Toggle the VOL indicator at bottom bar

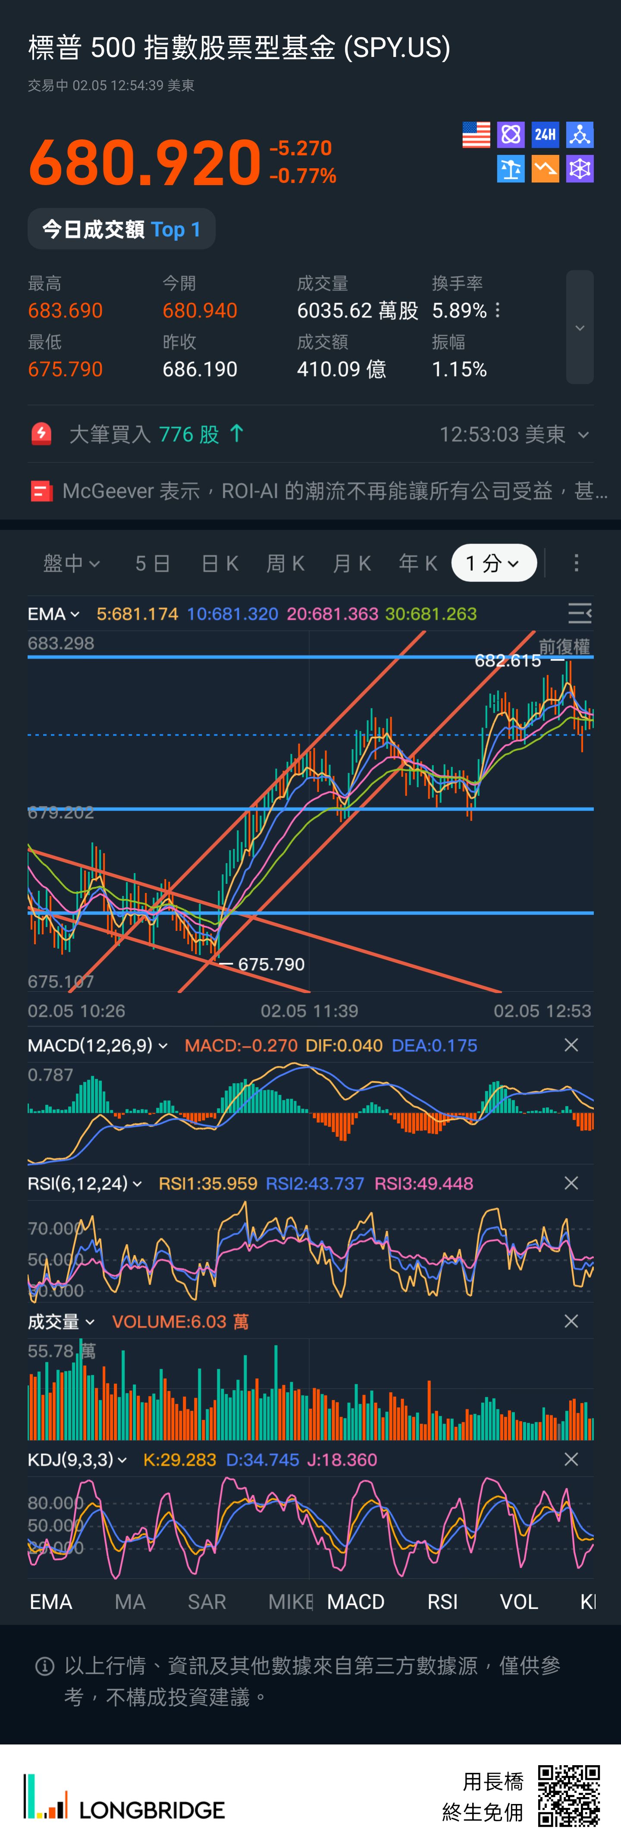click(518, 1601)
